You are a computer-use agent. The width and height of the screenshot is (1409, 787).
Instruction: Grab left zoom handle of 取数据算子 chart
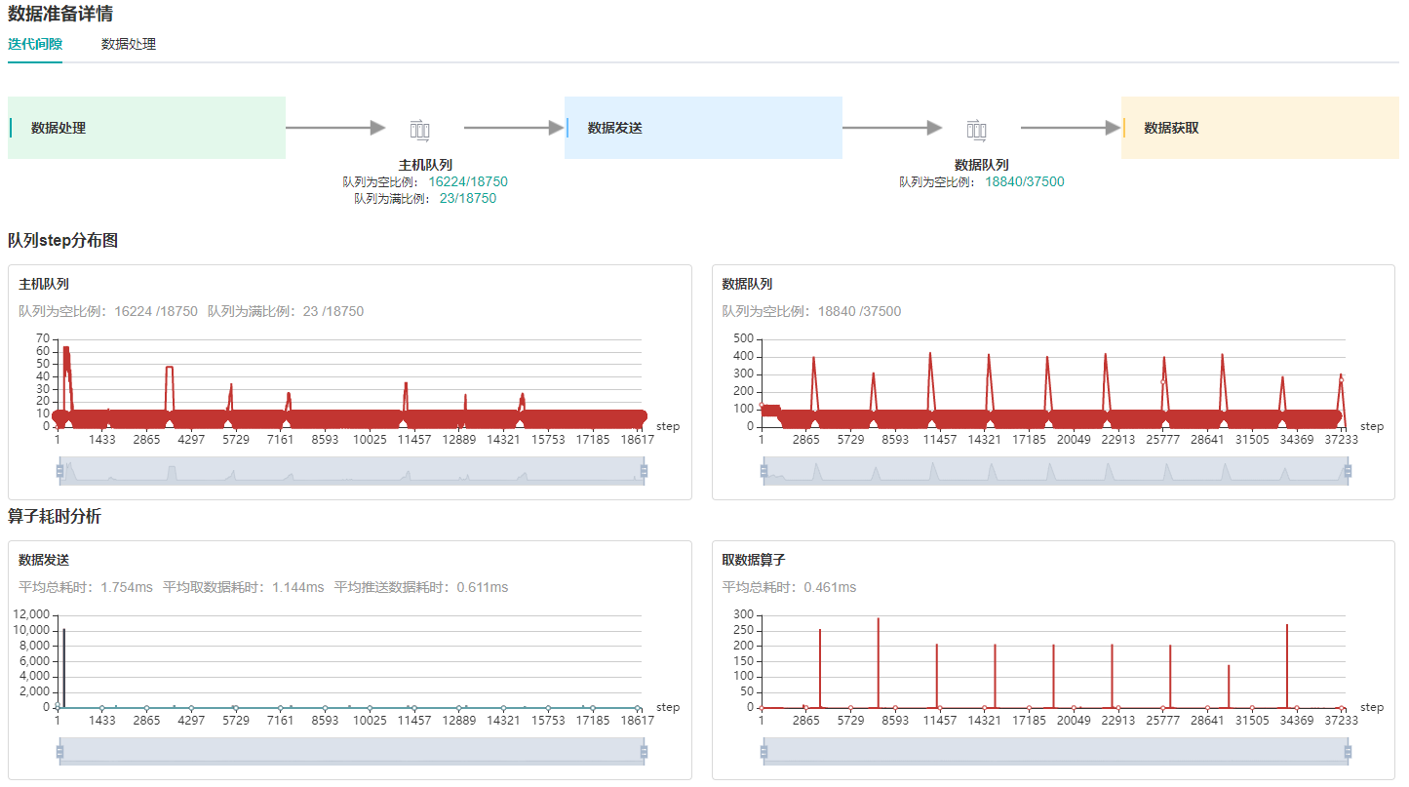click(763, 752)
